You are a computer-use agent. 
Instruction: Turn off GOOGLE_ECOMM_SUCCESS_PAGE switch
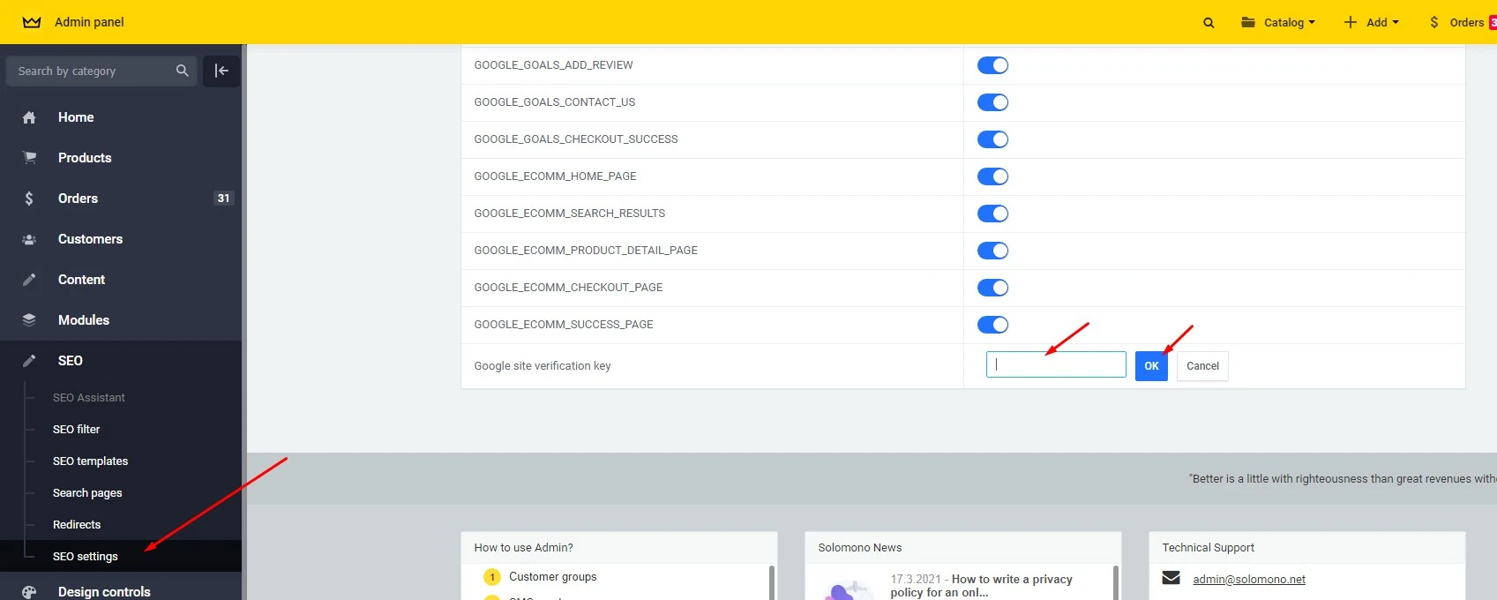tap(992, 325)
